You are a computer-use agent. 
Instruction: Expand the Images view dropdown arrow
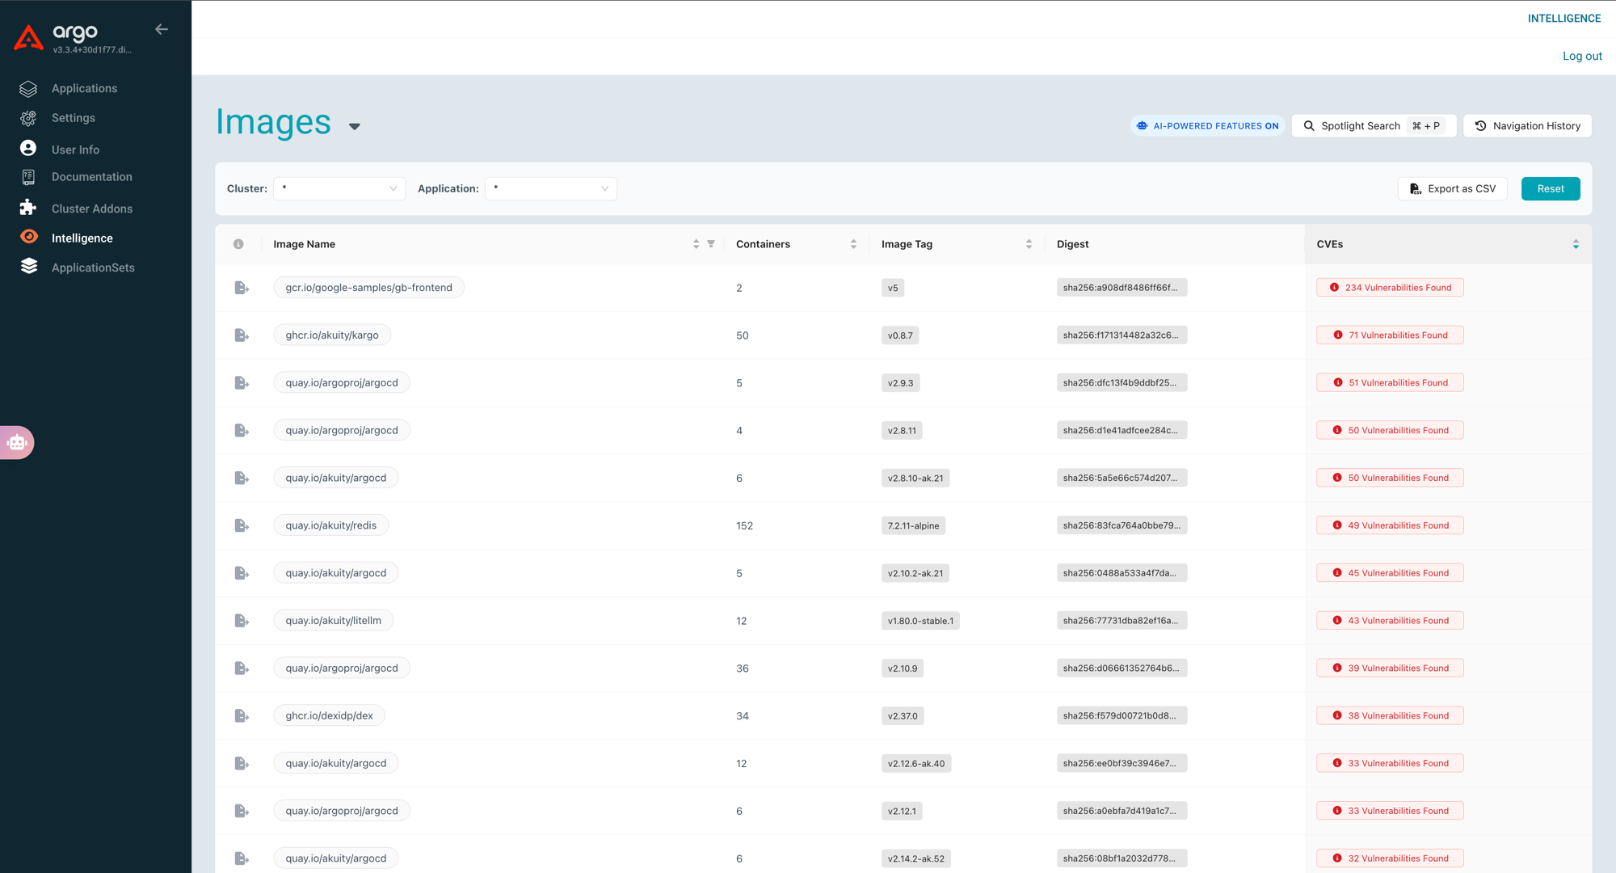coord(354,126)
